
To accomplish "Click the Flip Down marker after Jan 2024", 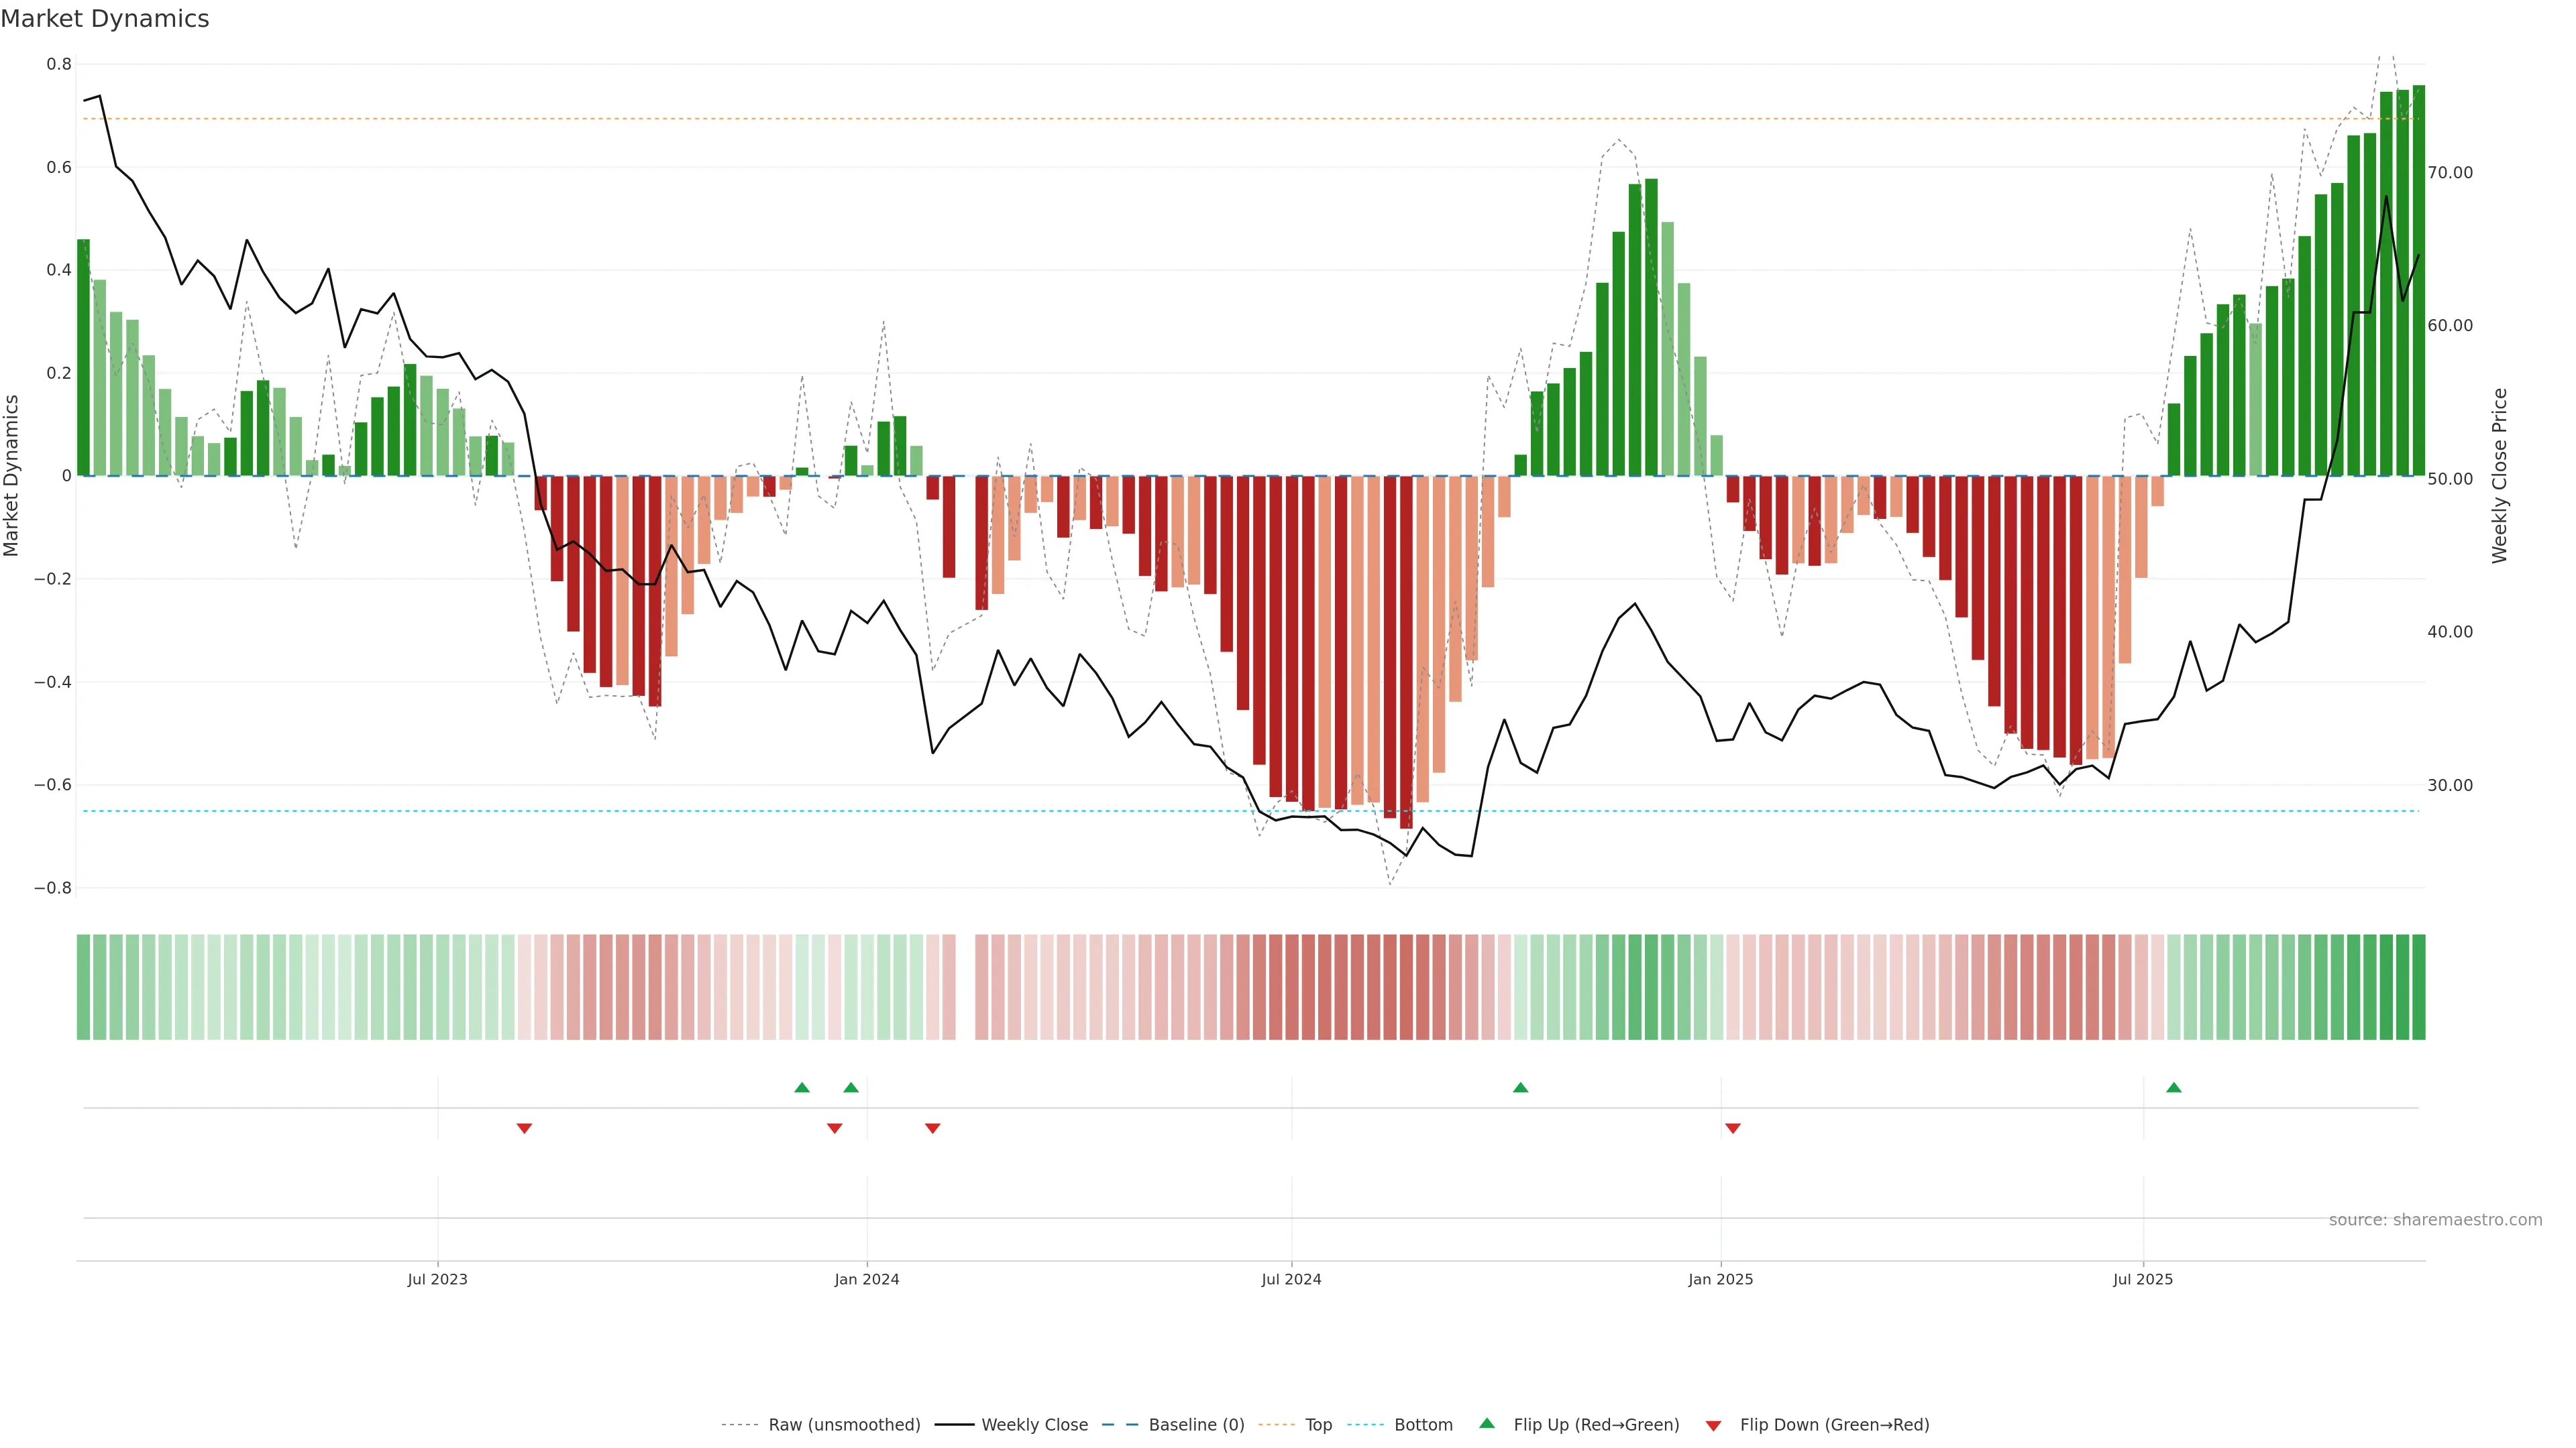I will pyautogui.click(x=932, y=1128).
